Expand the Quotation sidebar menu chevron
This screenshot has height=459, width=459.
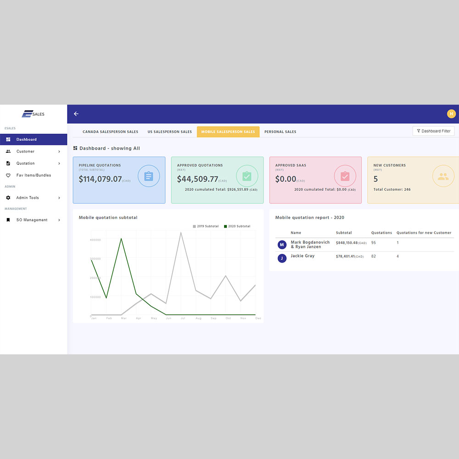[x=59, y=163]
